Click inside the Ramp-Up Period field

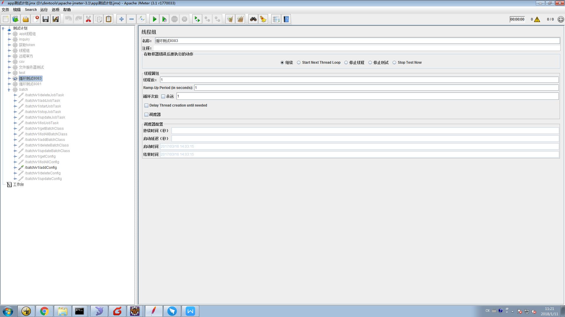265,87
